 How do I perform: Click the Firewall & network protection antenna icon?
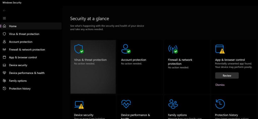pyautogui.click(x=172, y=49)
